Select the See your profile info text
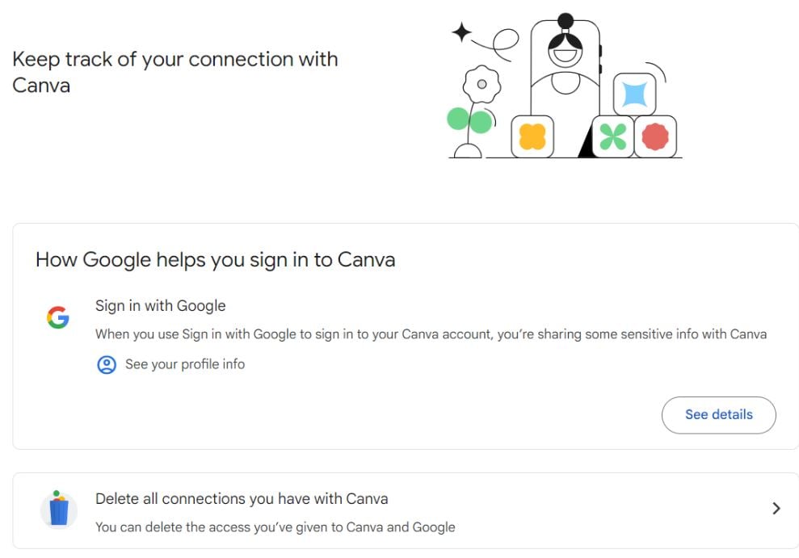The width and height of the screenshot is (799, 558). pyautogui.click(x=185, y=364)
